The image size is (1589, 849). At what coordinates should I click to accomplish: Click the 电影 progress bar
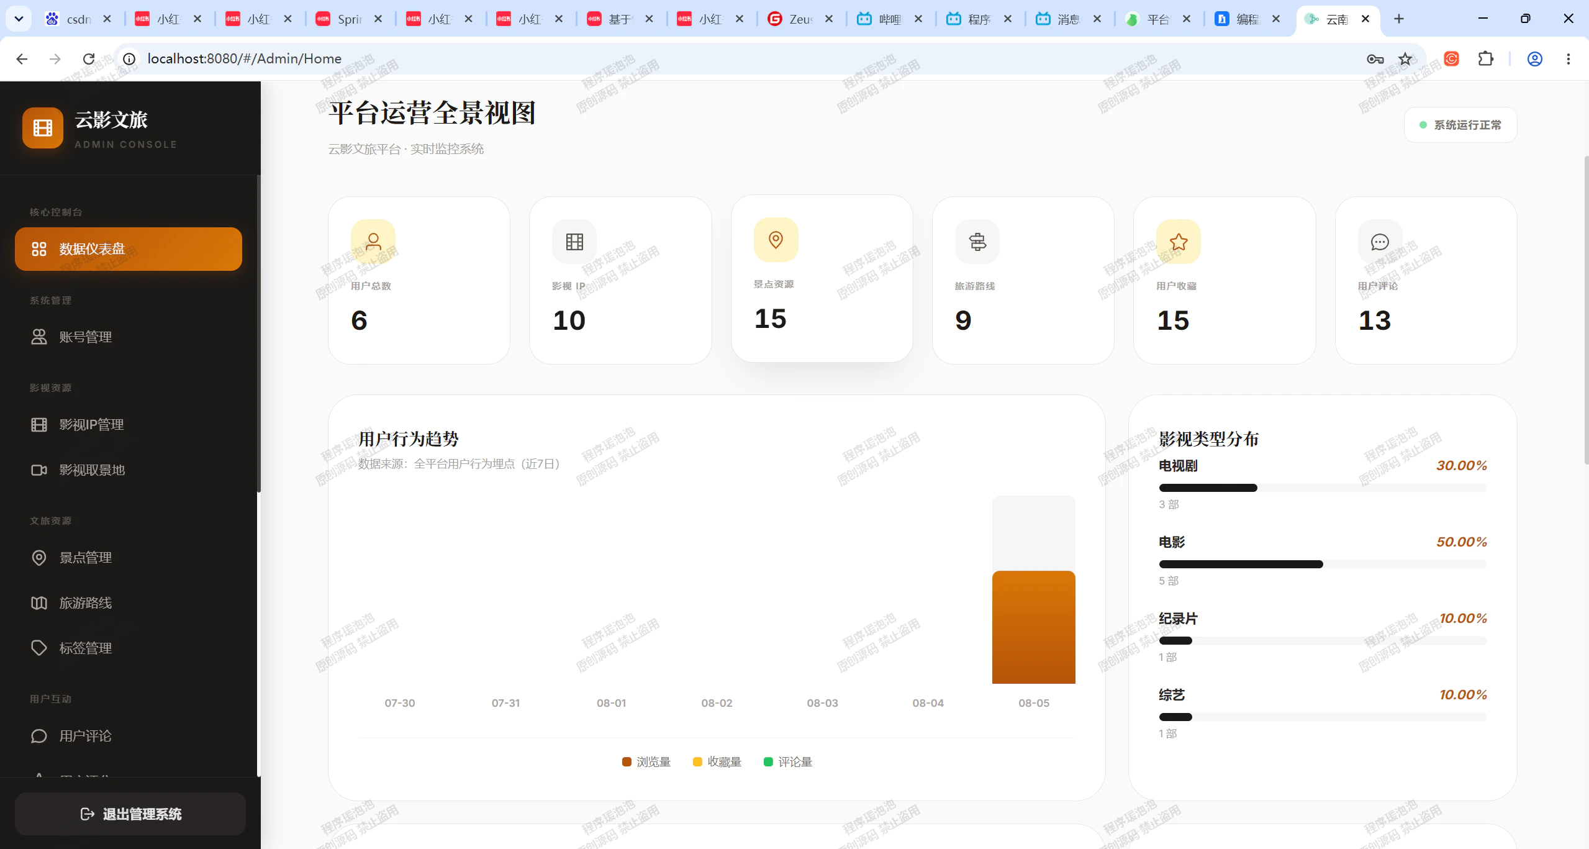(1323, 565)
